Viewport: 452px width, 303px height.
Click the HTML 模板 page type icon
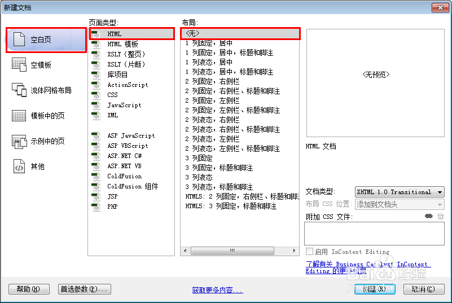pyautogui.click(x=96, y=44)
